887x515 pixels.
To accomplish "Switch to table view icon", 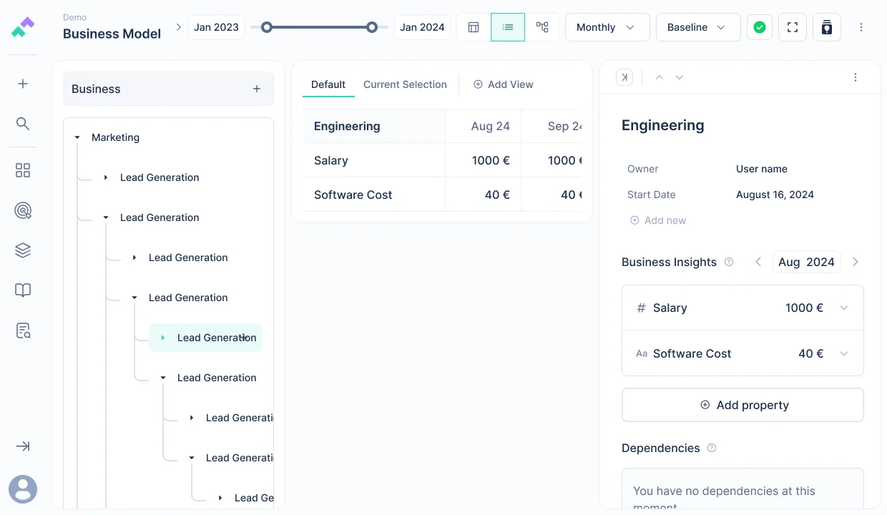I will point(474,27).
